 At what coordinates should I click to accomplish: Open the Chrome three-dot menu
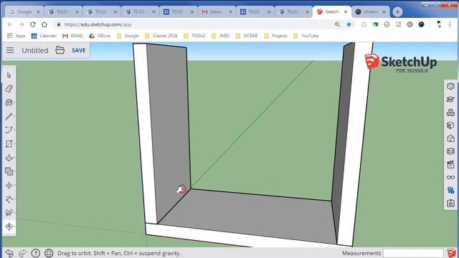click(450, 24)
